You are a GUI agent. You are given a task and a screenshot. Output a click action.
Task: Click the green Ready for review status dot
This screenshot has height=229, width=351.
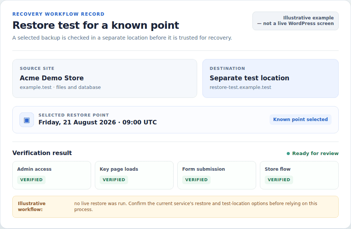click(288, 153)
